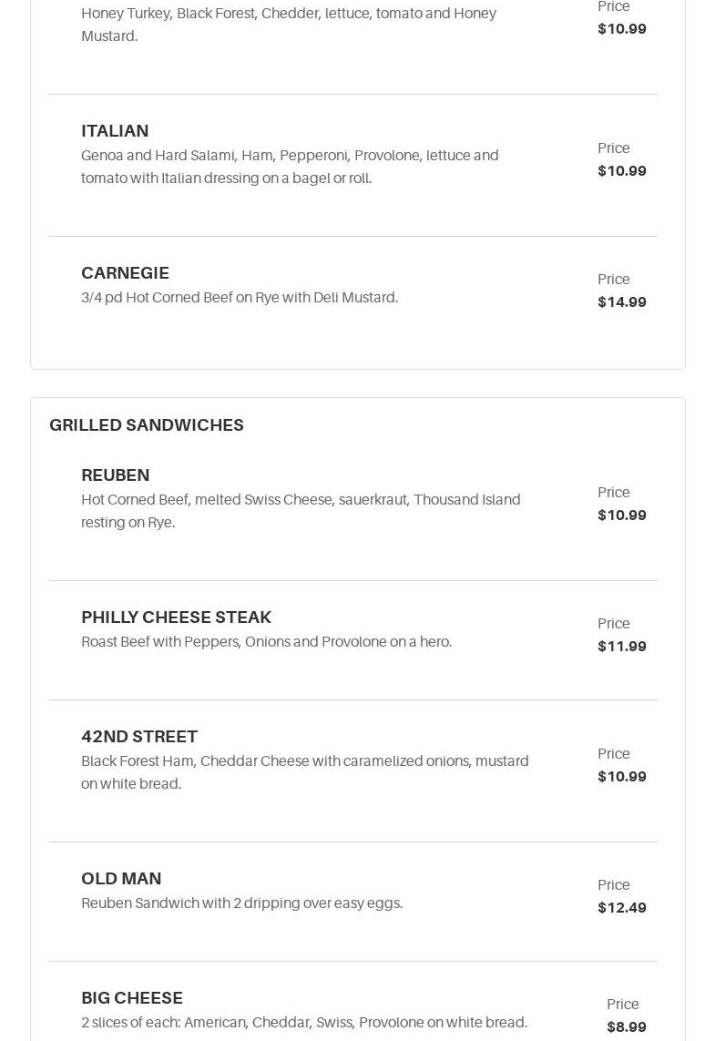The width and height of the screenshot is (715, 1041).
Task: Click the $12.49 Old Man price
Action: [x=622, y=908]
